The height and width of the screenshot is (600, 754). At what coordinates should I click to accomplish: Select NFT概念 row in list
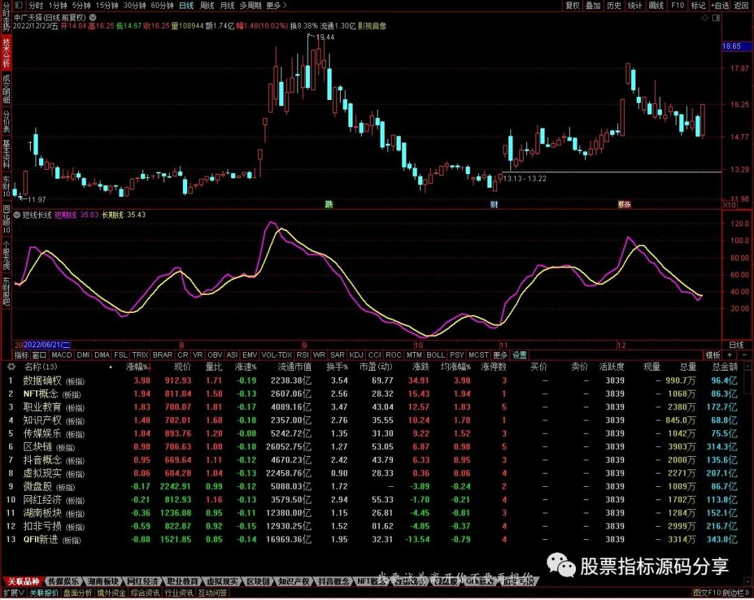pyautogui.click(x=377, y=394)
